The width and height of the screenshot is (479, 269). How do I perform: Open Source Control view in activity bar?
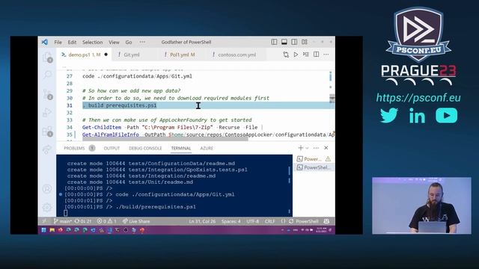(48, 94)
